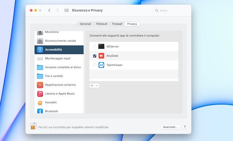This screenshot has width=233, height=141.
Task: Click the Microfono microphone icon
Action: coord(40,33)
